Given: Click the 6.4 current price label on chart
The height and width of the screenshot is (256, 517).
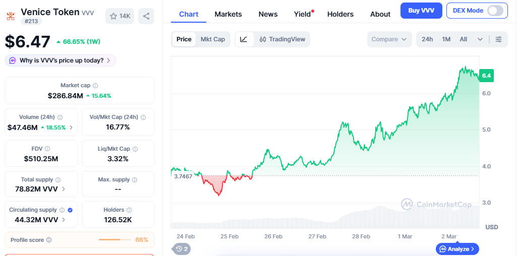Looking at the screenshot, I should 486,76.
